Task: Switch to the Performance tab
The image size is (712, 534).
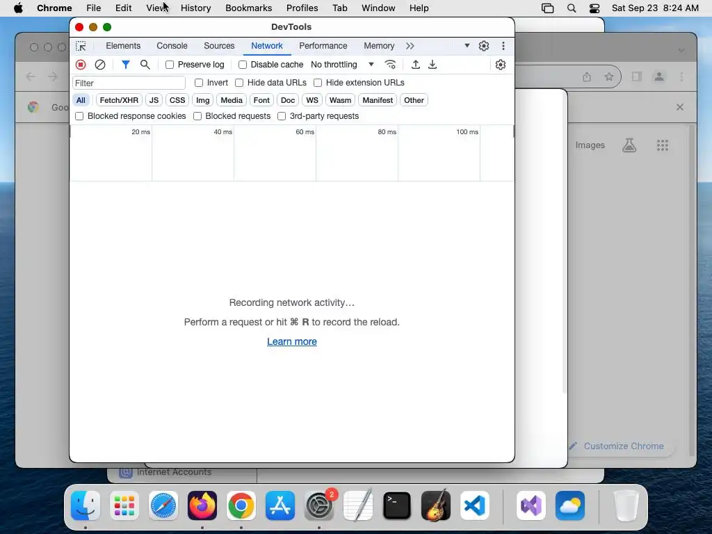Action: (323, 46)
